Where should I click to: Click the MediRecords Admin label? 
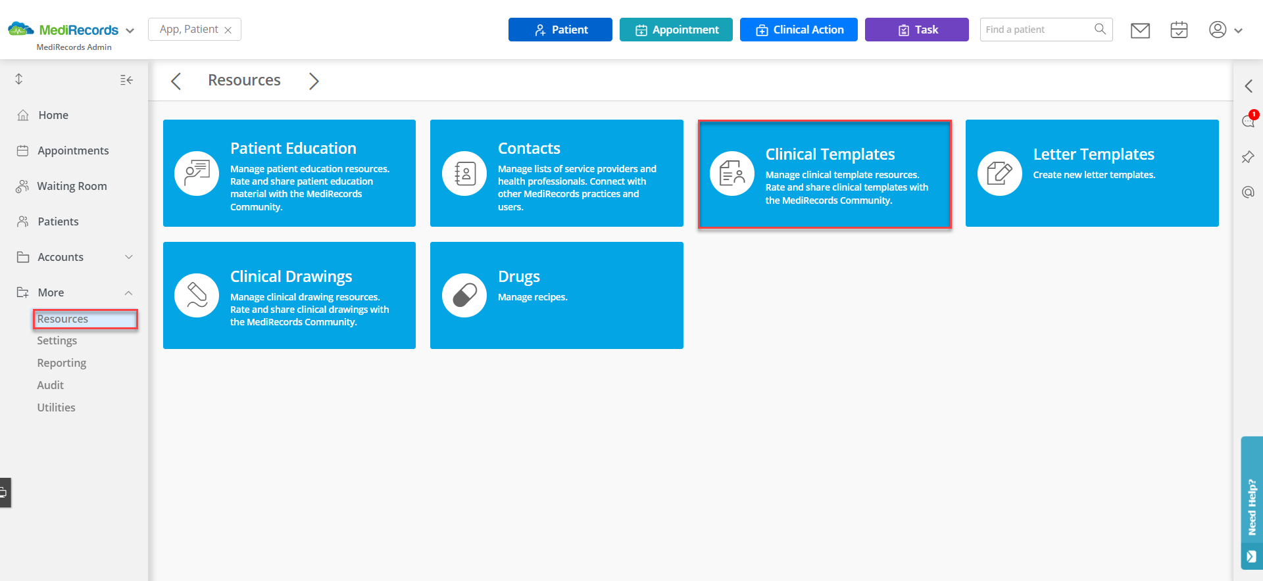pyautogui.click(x=74, y=47)
